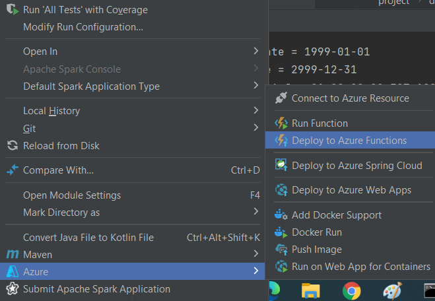The image size is (435, 301).
Task: Select Run Function in Azure submenu
Action: click(x=350, y=123)
